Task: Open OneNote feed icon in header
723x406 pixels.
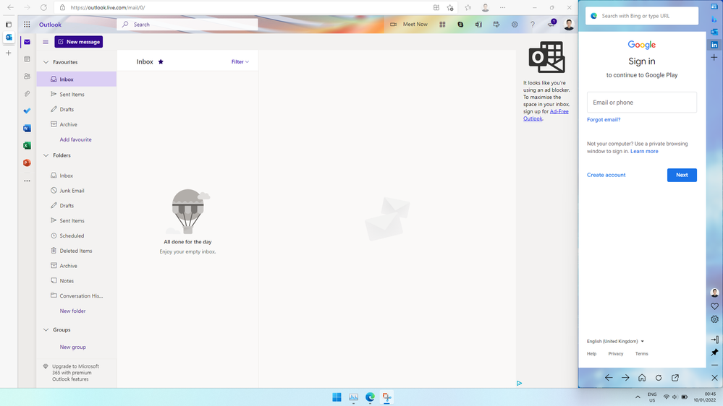Action: (x=478, y=25)
